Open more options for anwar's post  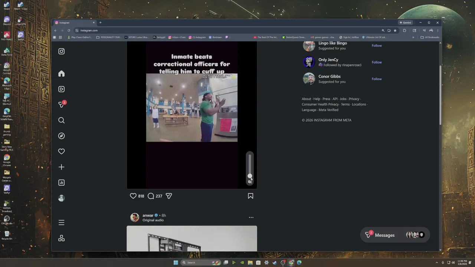pos(251,217)
